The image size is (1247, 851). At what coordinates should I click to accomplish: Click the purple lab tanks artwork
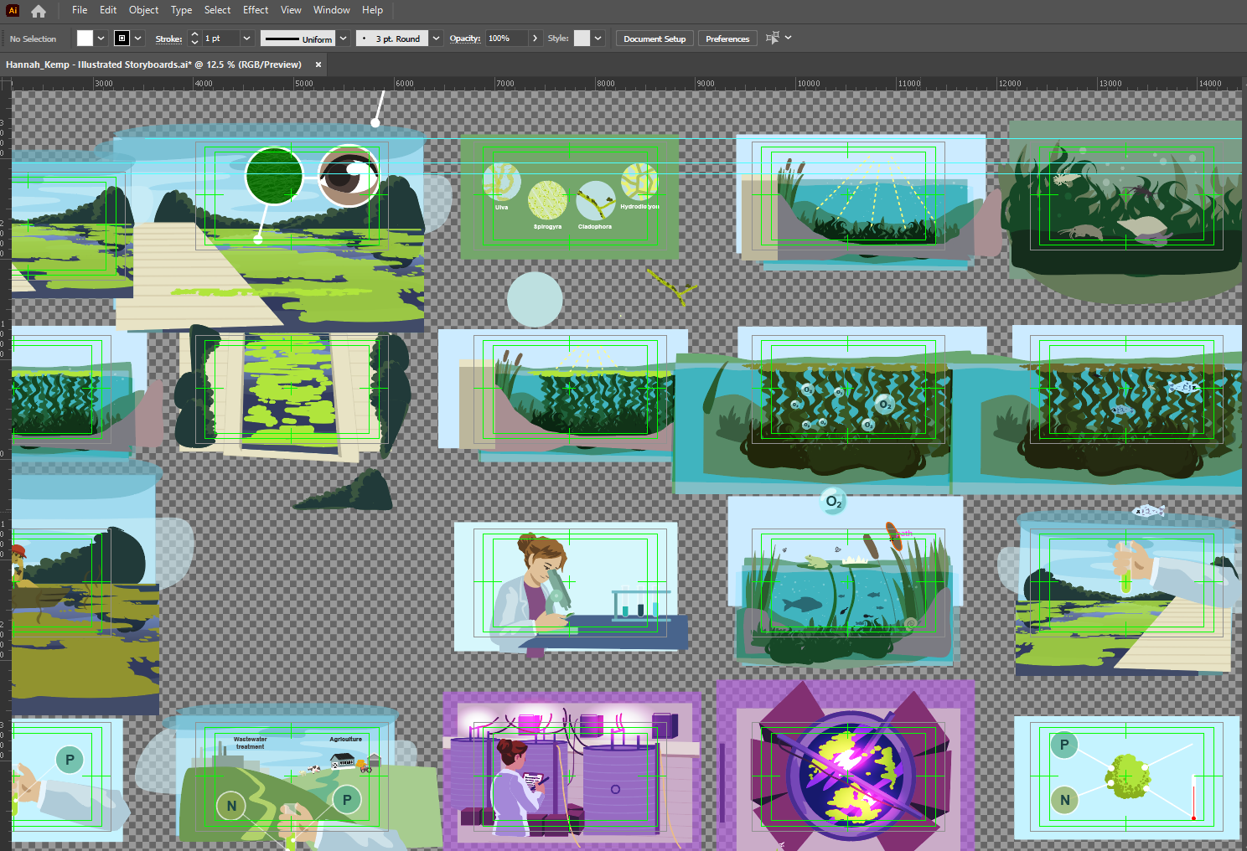pos(572,771)
